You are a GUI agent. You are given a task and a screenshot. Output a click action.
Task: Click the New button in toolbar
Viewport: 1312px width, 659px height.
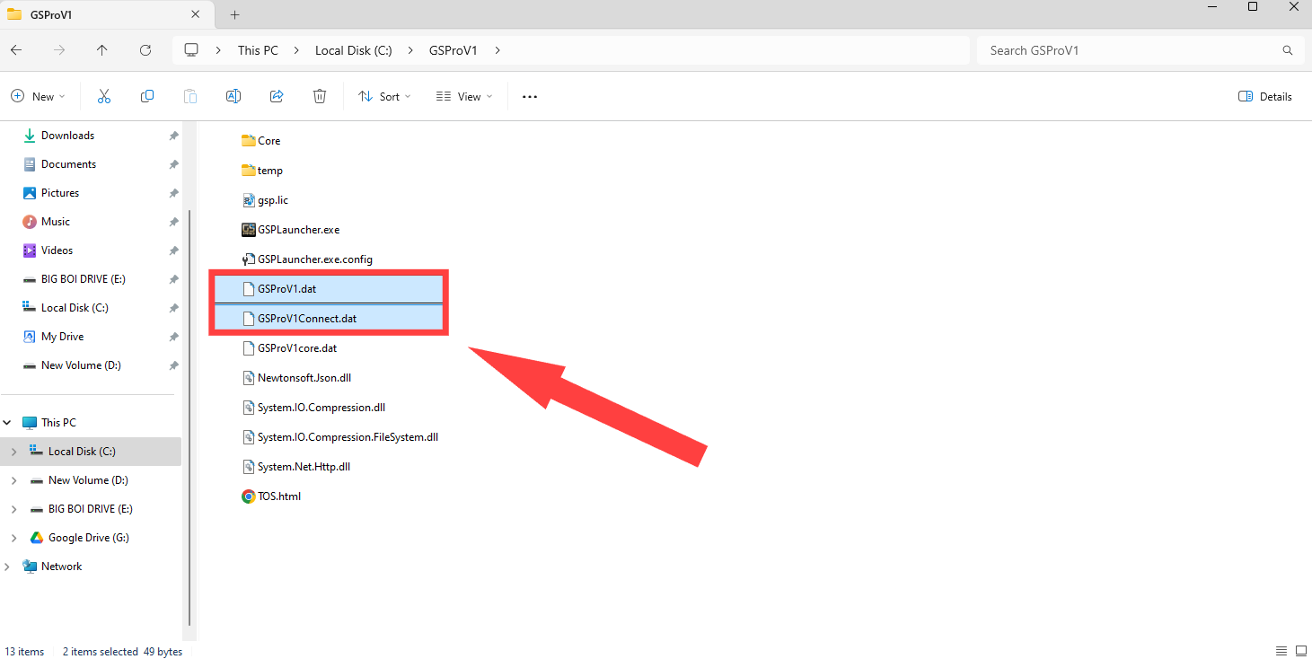coord(38,96)
